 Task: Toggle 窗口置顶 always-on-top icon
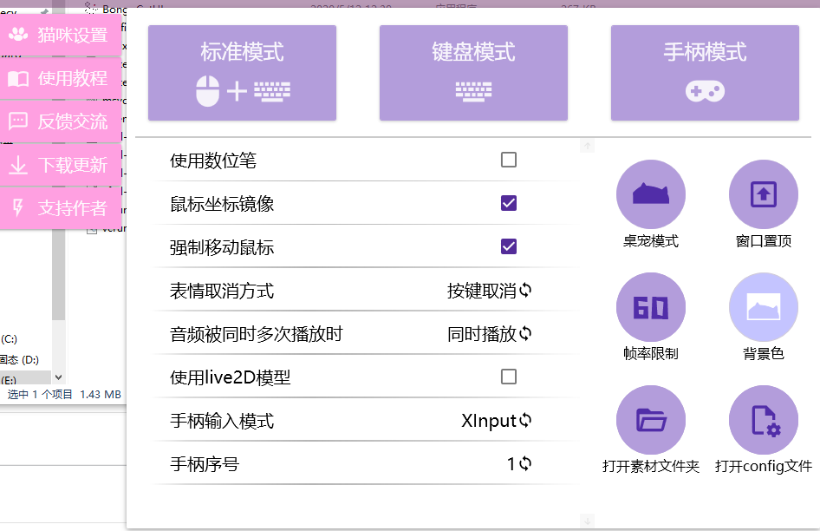[764, 194]
